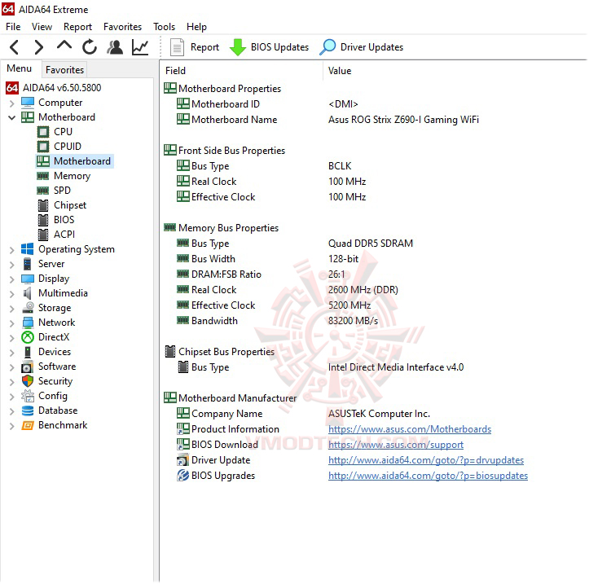This screenshot has height=584, width=589.
Task: Expand the Server node
Action: (11, 265)
